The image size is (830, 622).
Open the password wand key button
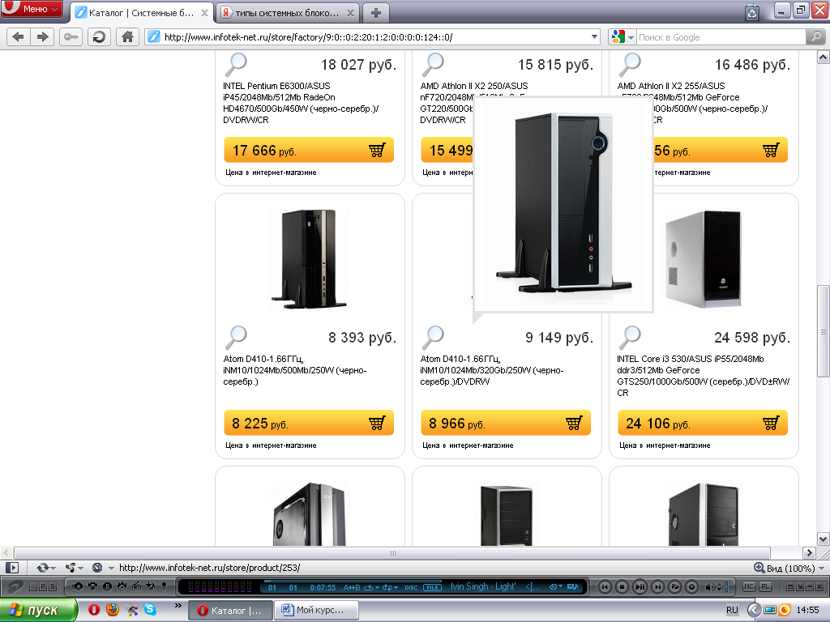(71, 37)
